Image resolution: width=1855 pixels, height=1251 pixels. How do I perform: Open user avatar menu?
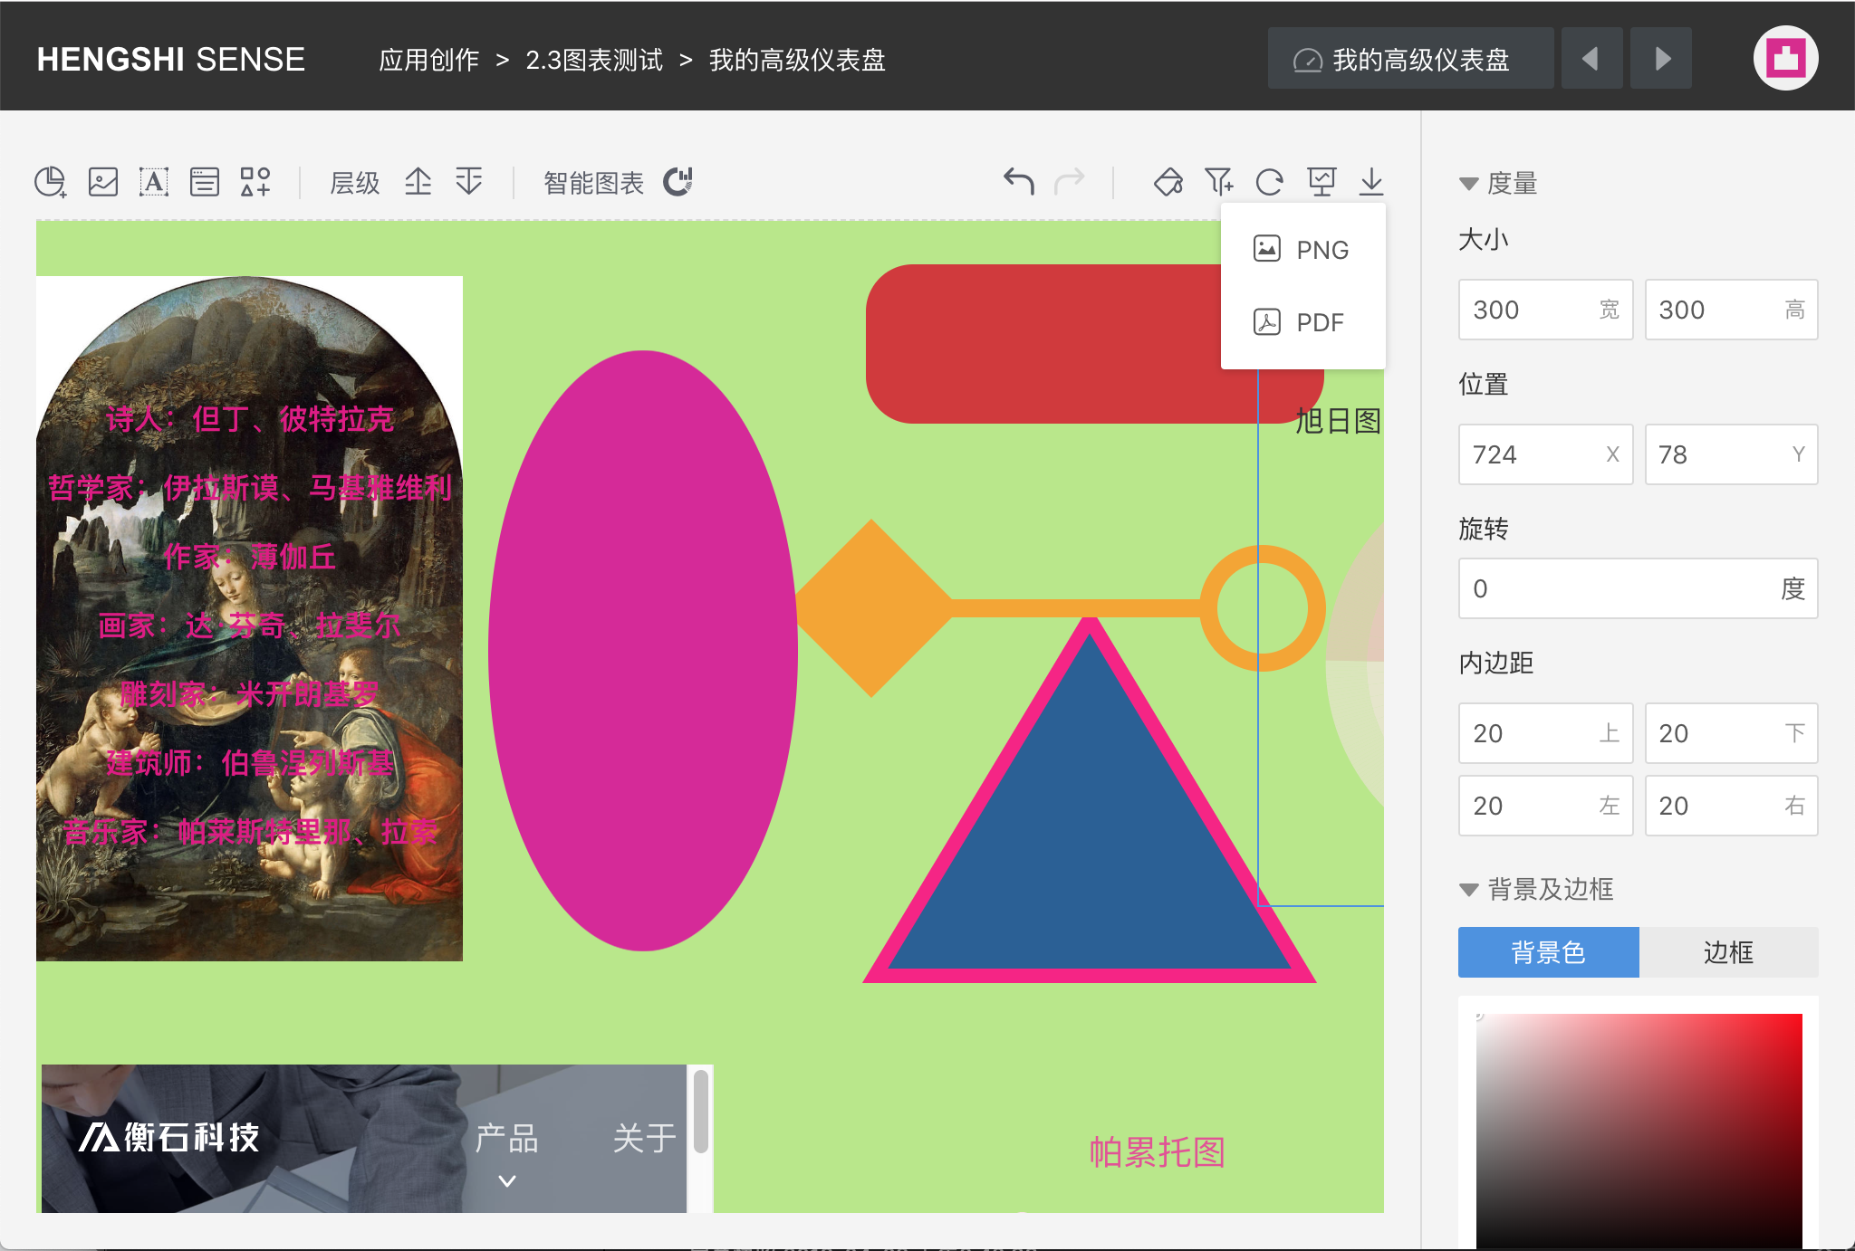point(1786,58)
